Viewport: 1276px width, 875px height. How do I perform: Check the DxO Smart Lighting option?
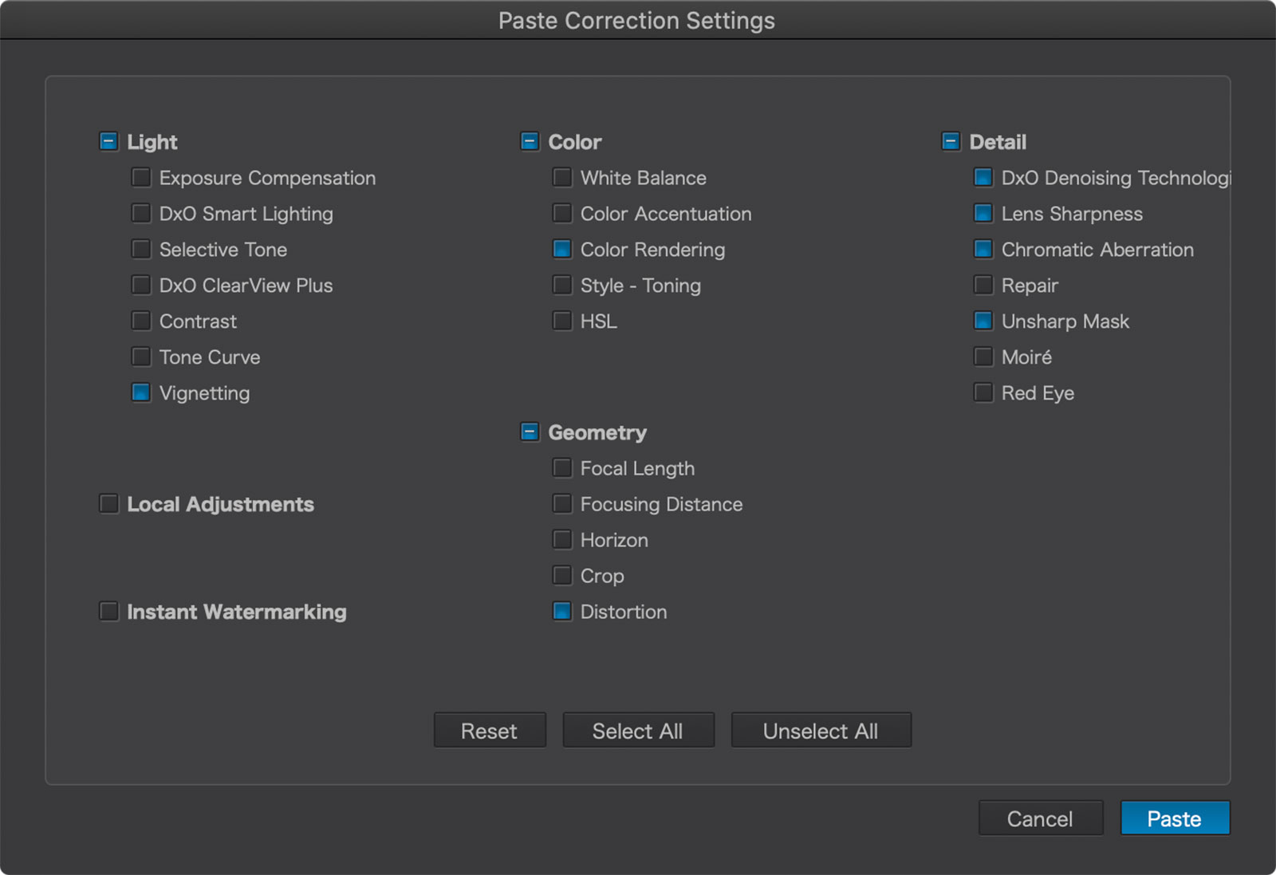coord(141,213)
